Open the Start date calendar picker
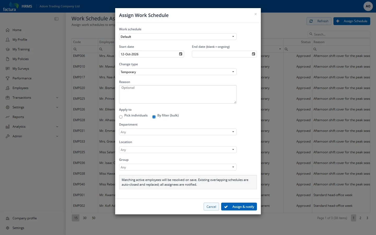This screenshot has height=235, width=376. 180,54
